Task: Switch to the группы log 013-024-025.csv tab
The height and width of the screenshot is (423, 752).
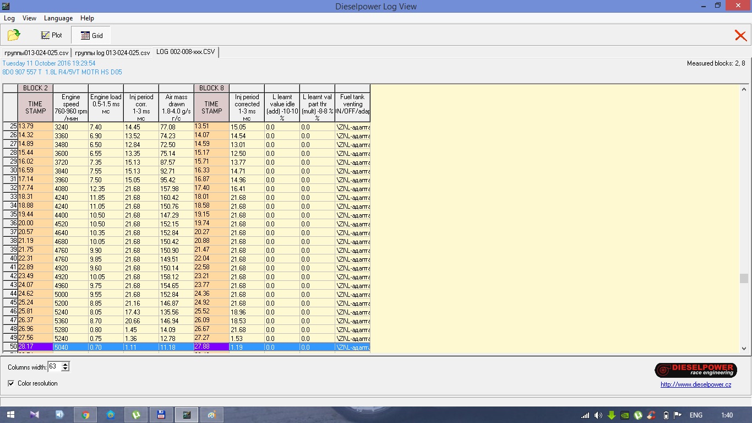Action: 112,53
